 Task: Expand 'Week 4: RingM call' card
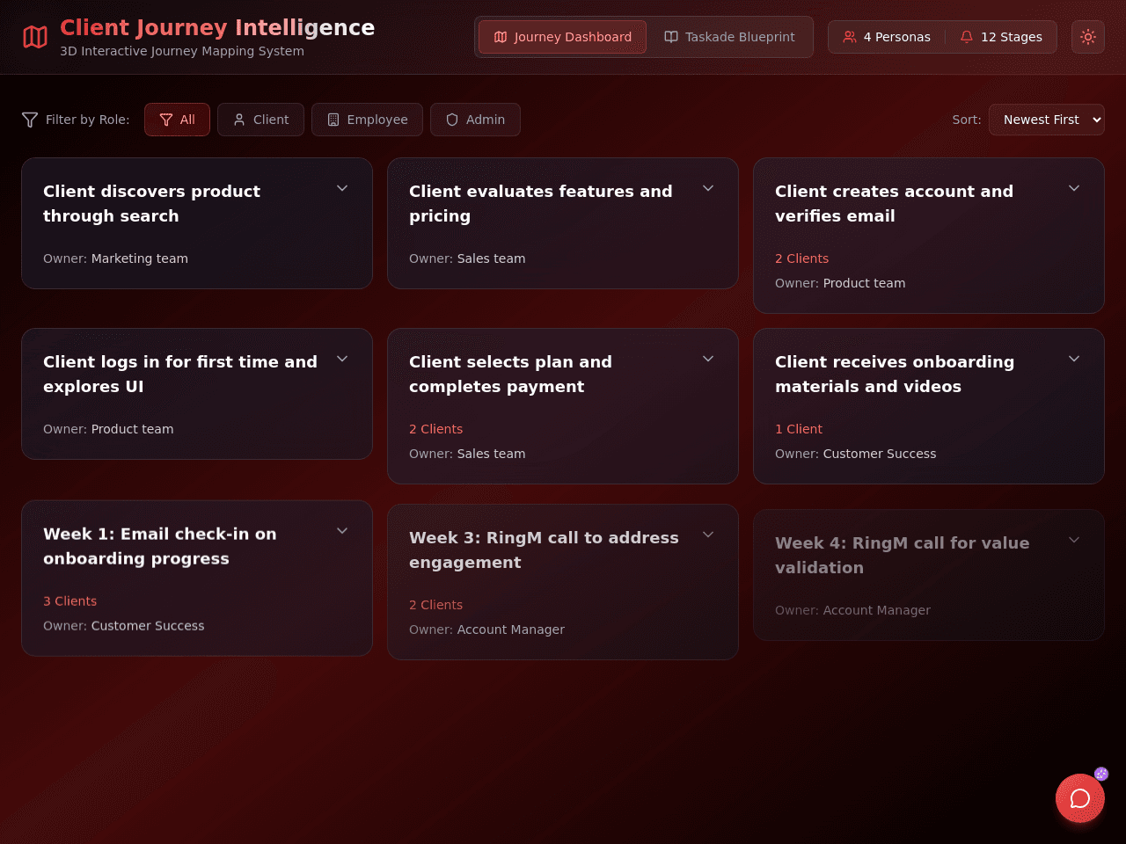point(1074,540)
